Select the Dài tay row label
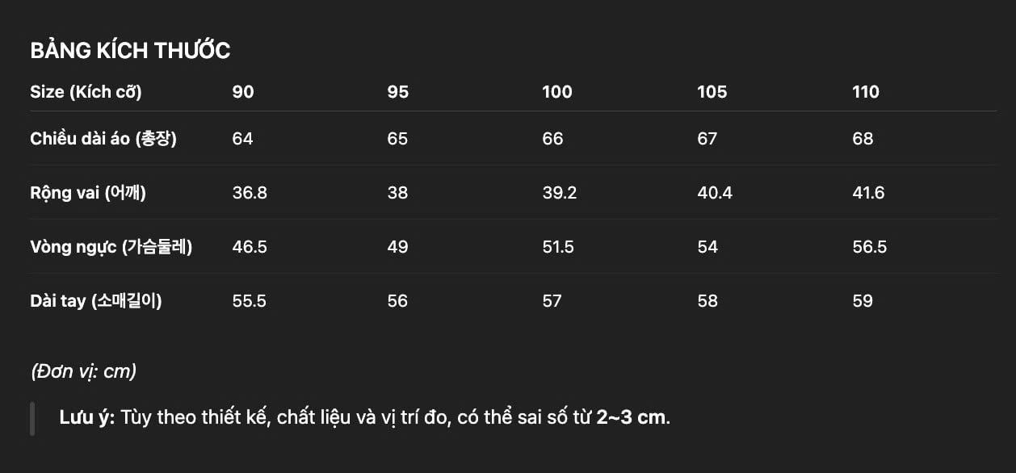This screenshot has width=1016, height=473. [x=96, y=301]
